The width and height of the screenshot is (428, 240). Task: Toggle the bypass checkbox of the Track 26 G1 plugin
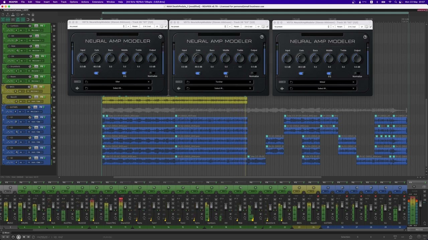click(x=166, y=26)
